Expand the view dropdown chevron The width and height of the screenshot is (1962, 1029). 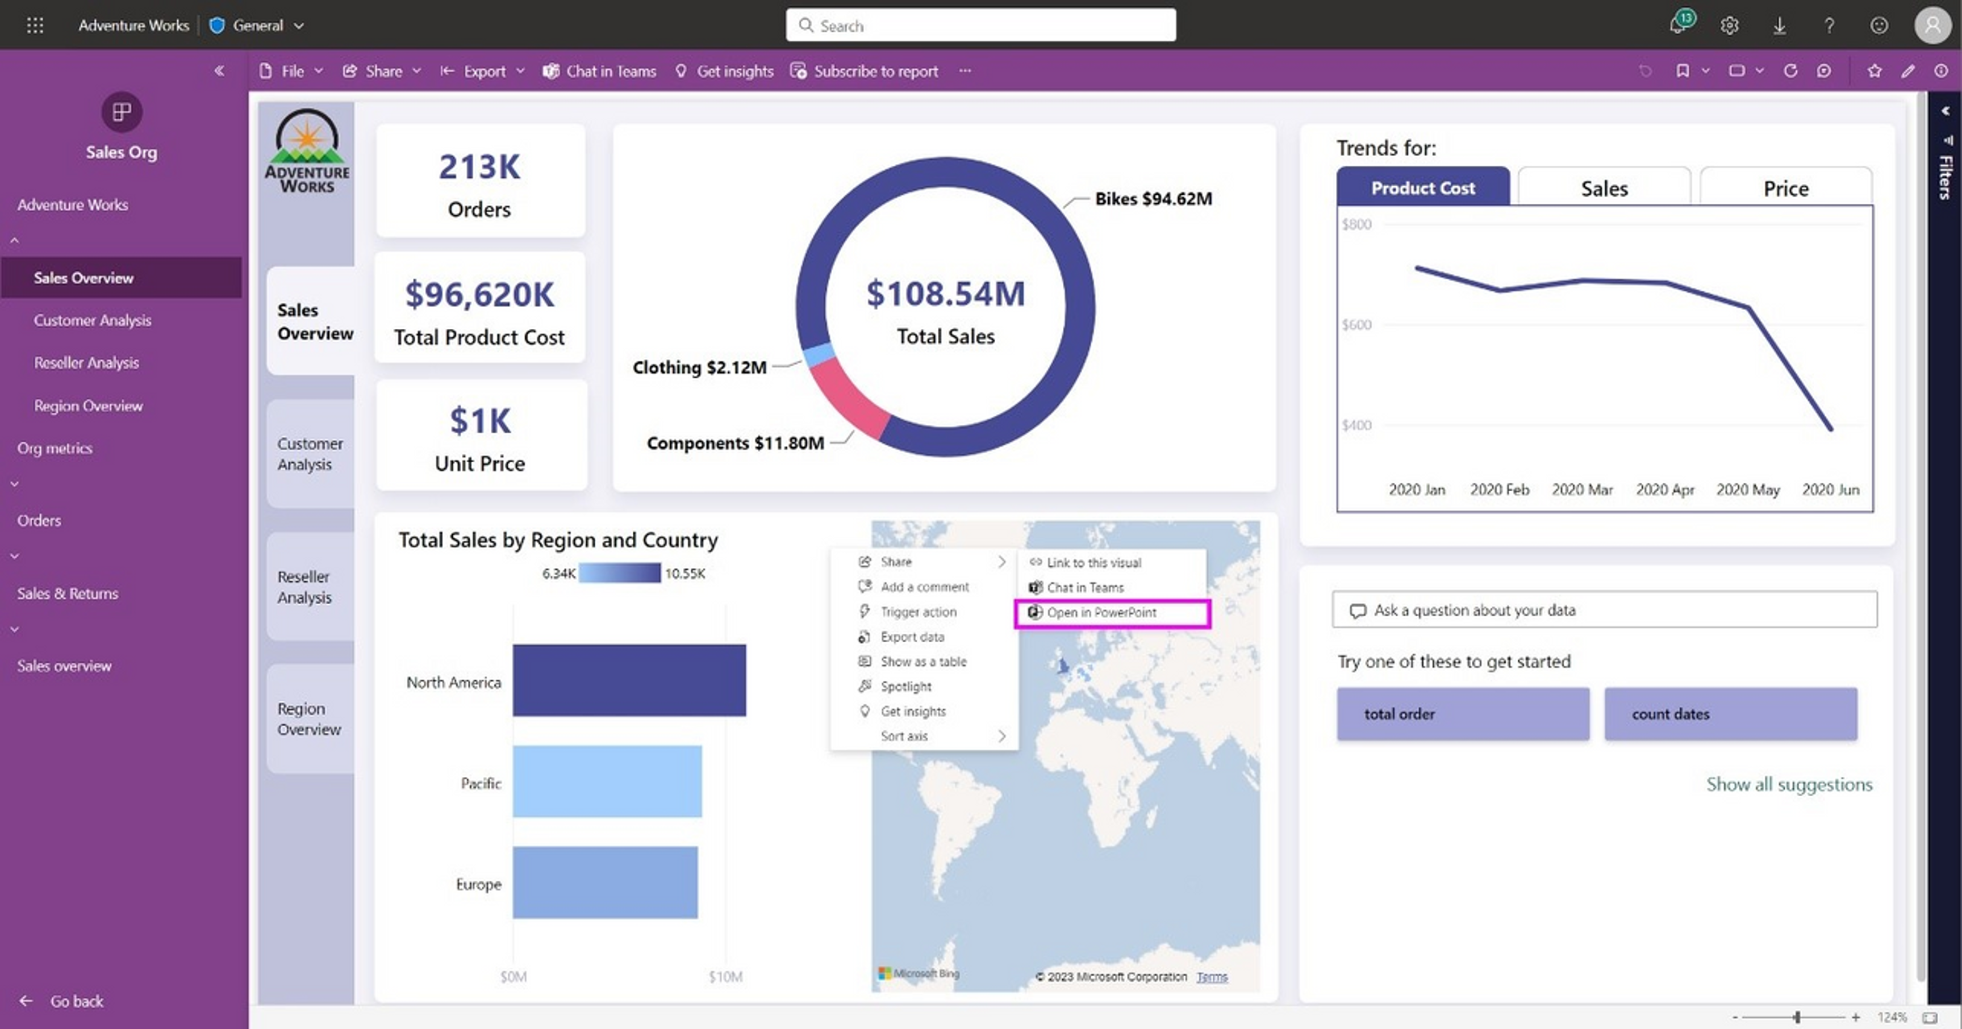point(1759,71)
